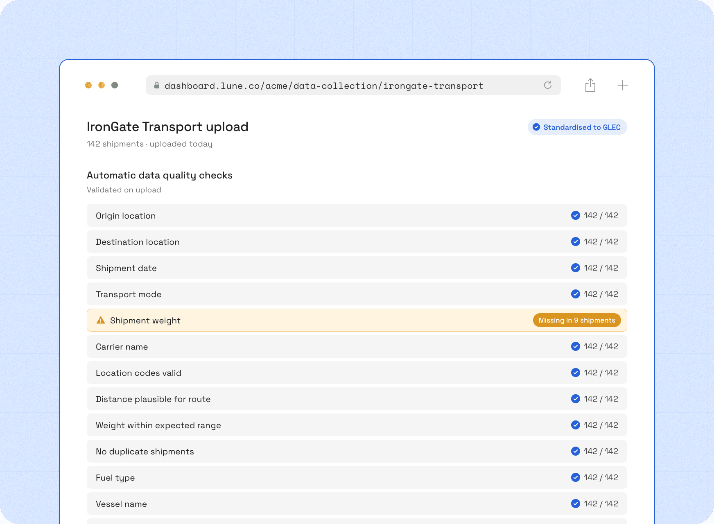
Task: Select the Shipment weight warning label
Action: (145, 321)
